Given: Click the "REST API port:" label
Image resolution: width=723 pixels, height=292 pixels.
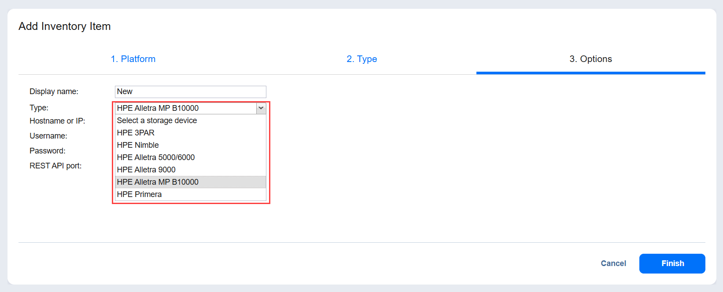Looking at the screenshot, I should pos(55,166).
